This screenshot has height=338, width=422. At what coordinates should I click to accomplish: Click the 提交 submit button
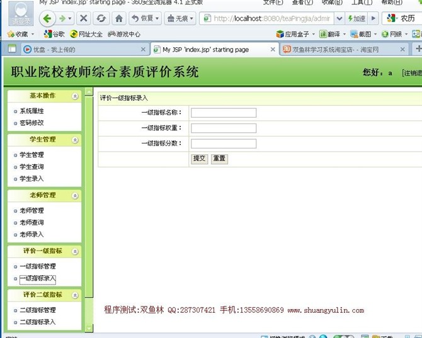200,159
